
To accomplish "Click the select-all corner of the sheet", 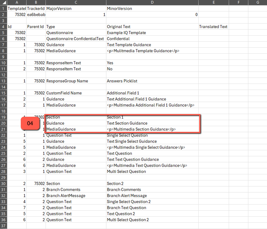I will tap(3, 3).
